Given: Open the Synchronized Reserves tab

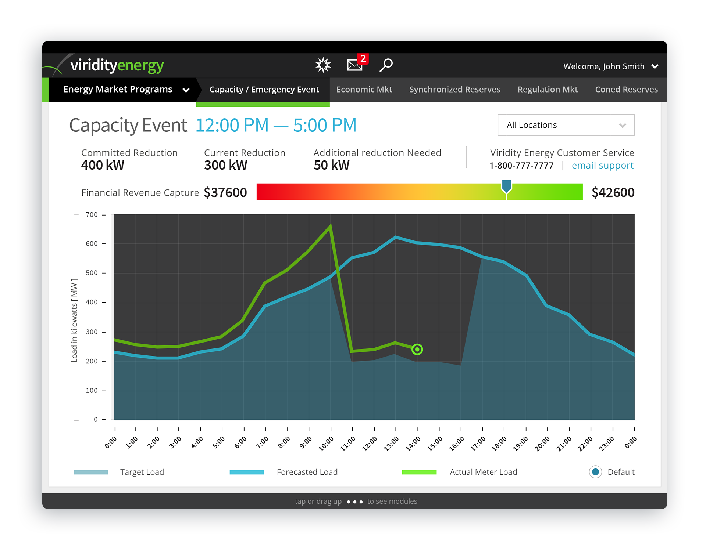Looking at the screenshot, I should (454, 90).
